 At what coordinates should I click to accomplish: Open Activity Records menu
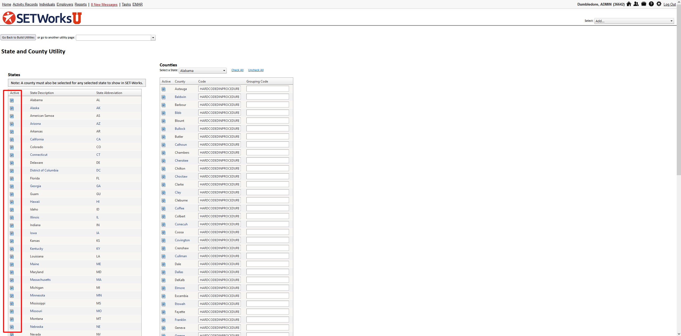(25, 5)
